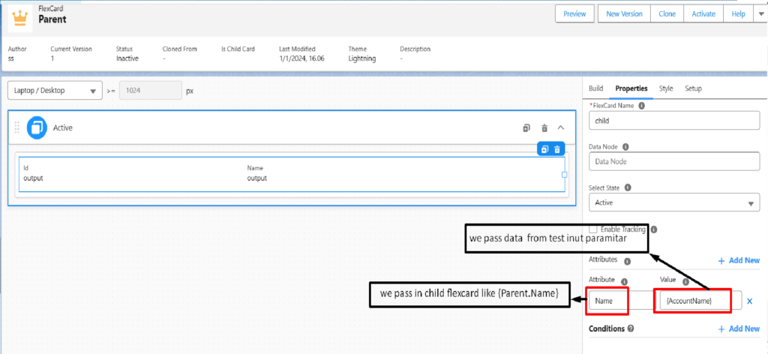This screenshot has height=354, width=768.
Task: Toggle the Enable Tracking checkbox
Action: [x=593, y=229]
